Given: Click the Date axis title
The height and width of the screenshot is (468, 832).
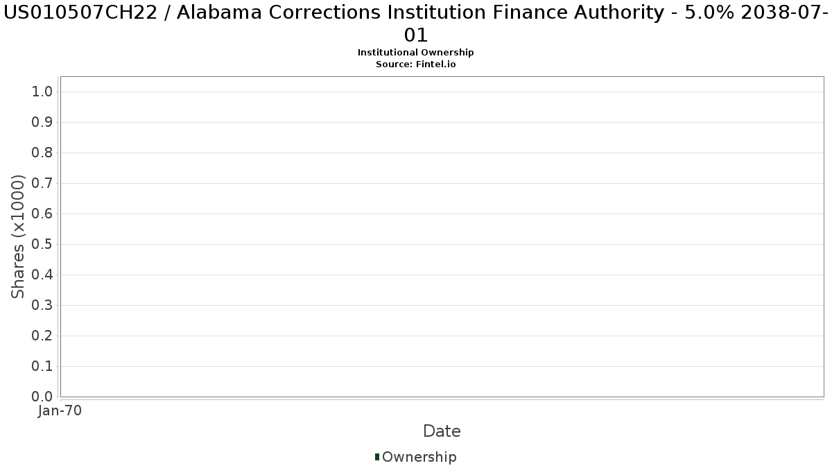Looking at the screenshot, I should 442,431.
